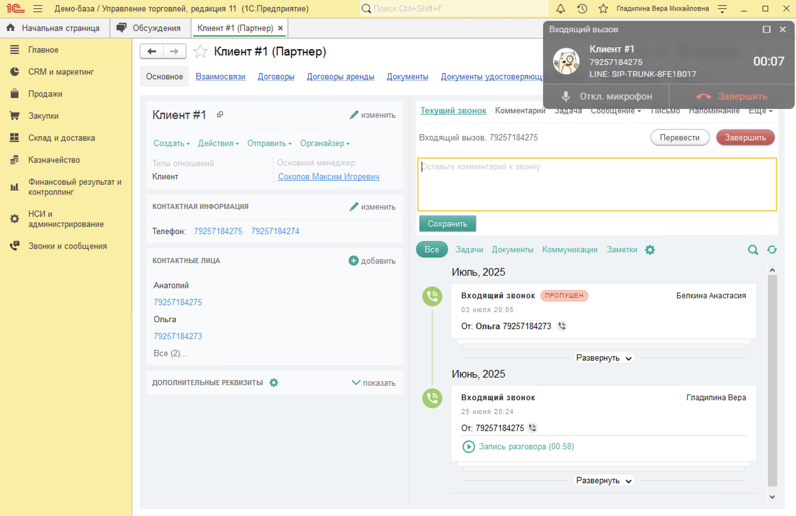Open timeline filter settings gear near Заметки
Image resolution: width=796 pixels, height=516 pixels.
click(650, 250)
